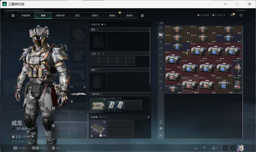Select the upright backpack item above medical kit
Screen dimensions: 256x152
tap(237, 68)
